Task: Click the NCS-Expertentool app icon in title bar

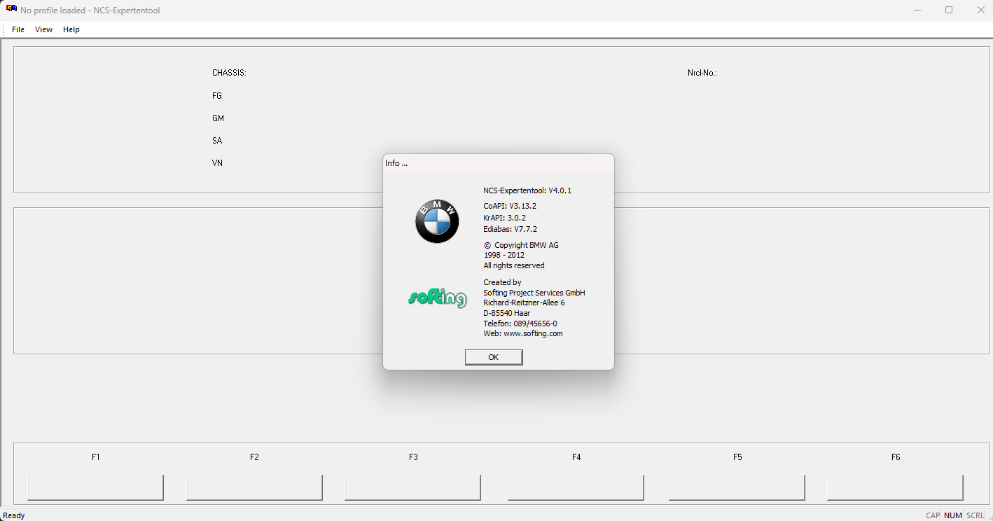Action: point(11,10)
